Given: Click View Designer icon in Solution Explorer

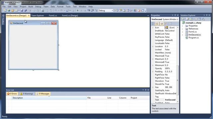Looking at the screenshot, I should click(x=200, y=19).
